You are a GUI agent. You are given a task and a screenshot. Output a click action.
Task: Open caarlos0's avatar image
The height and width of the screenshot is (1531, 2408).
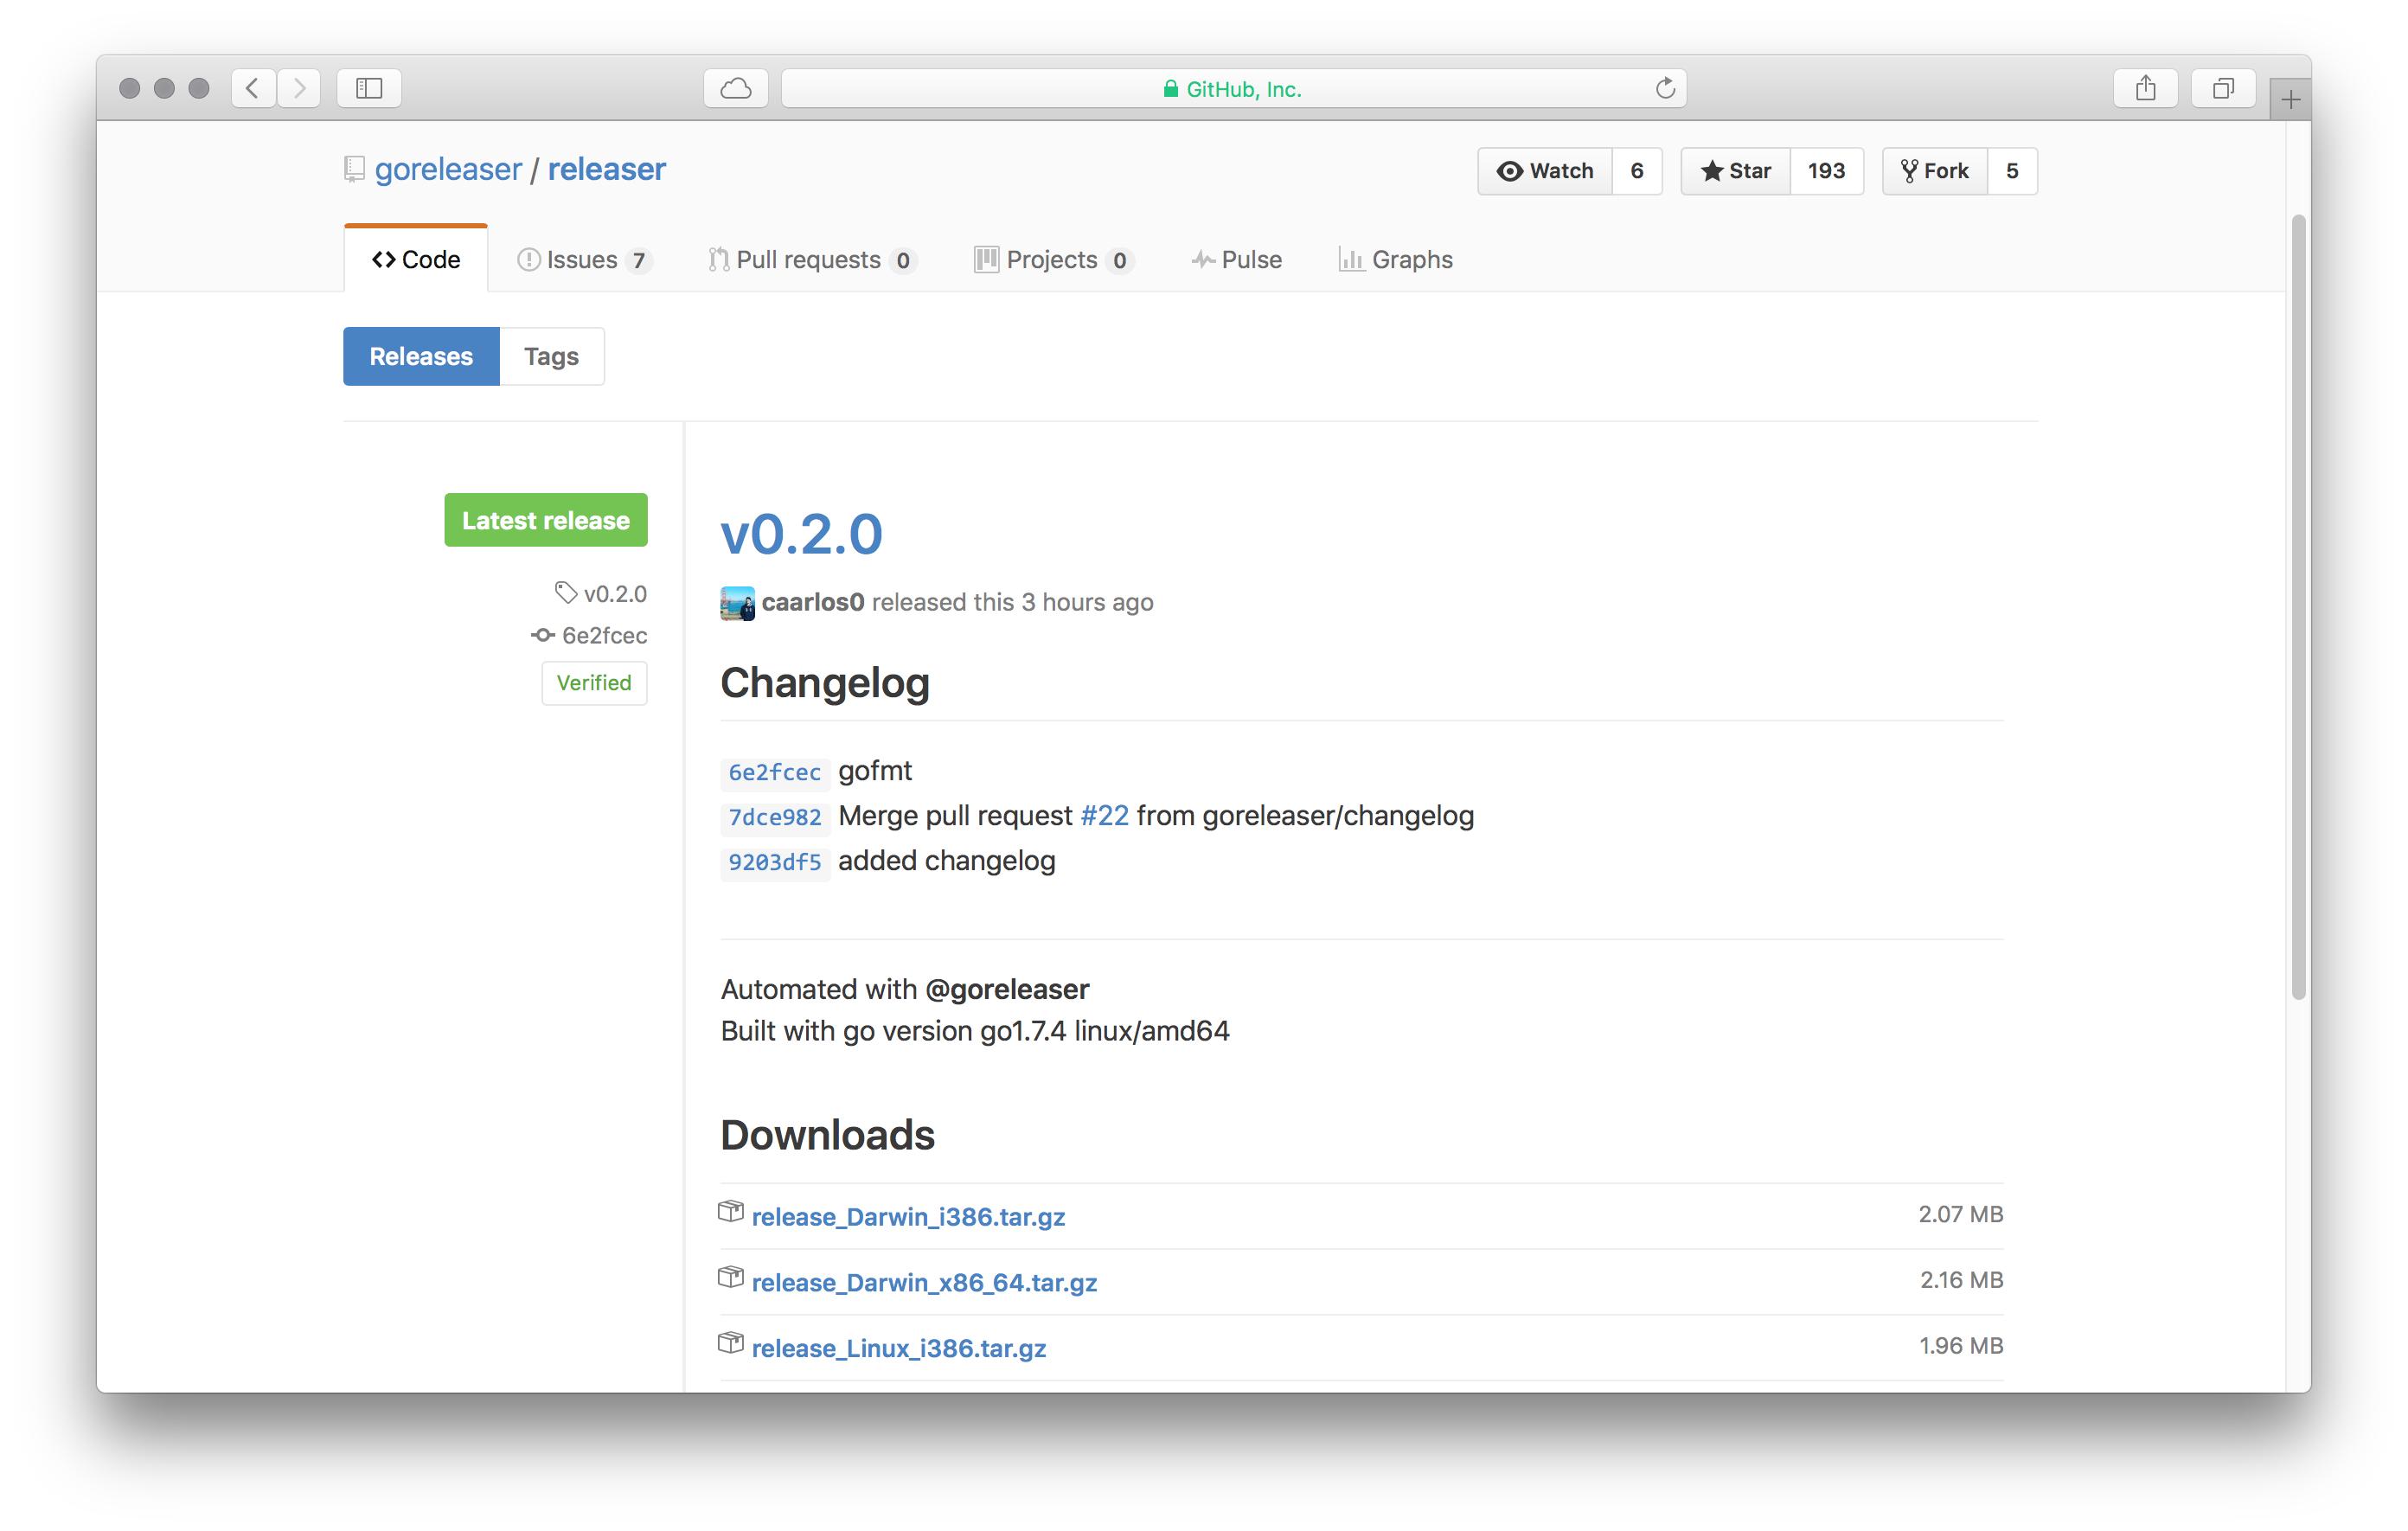point(737,603)
